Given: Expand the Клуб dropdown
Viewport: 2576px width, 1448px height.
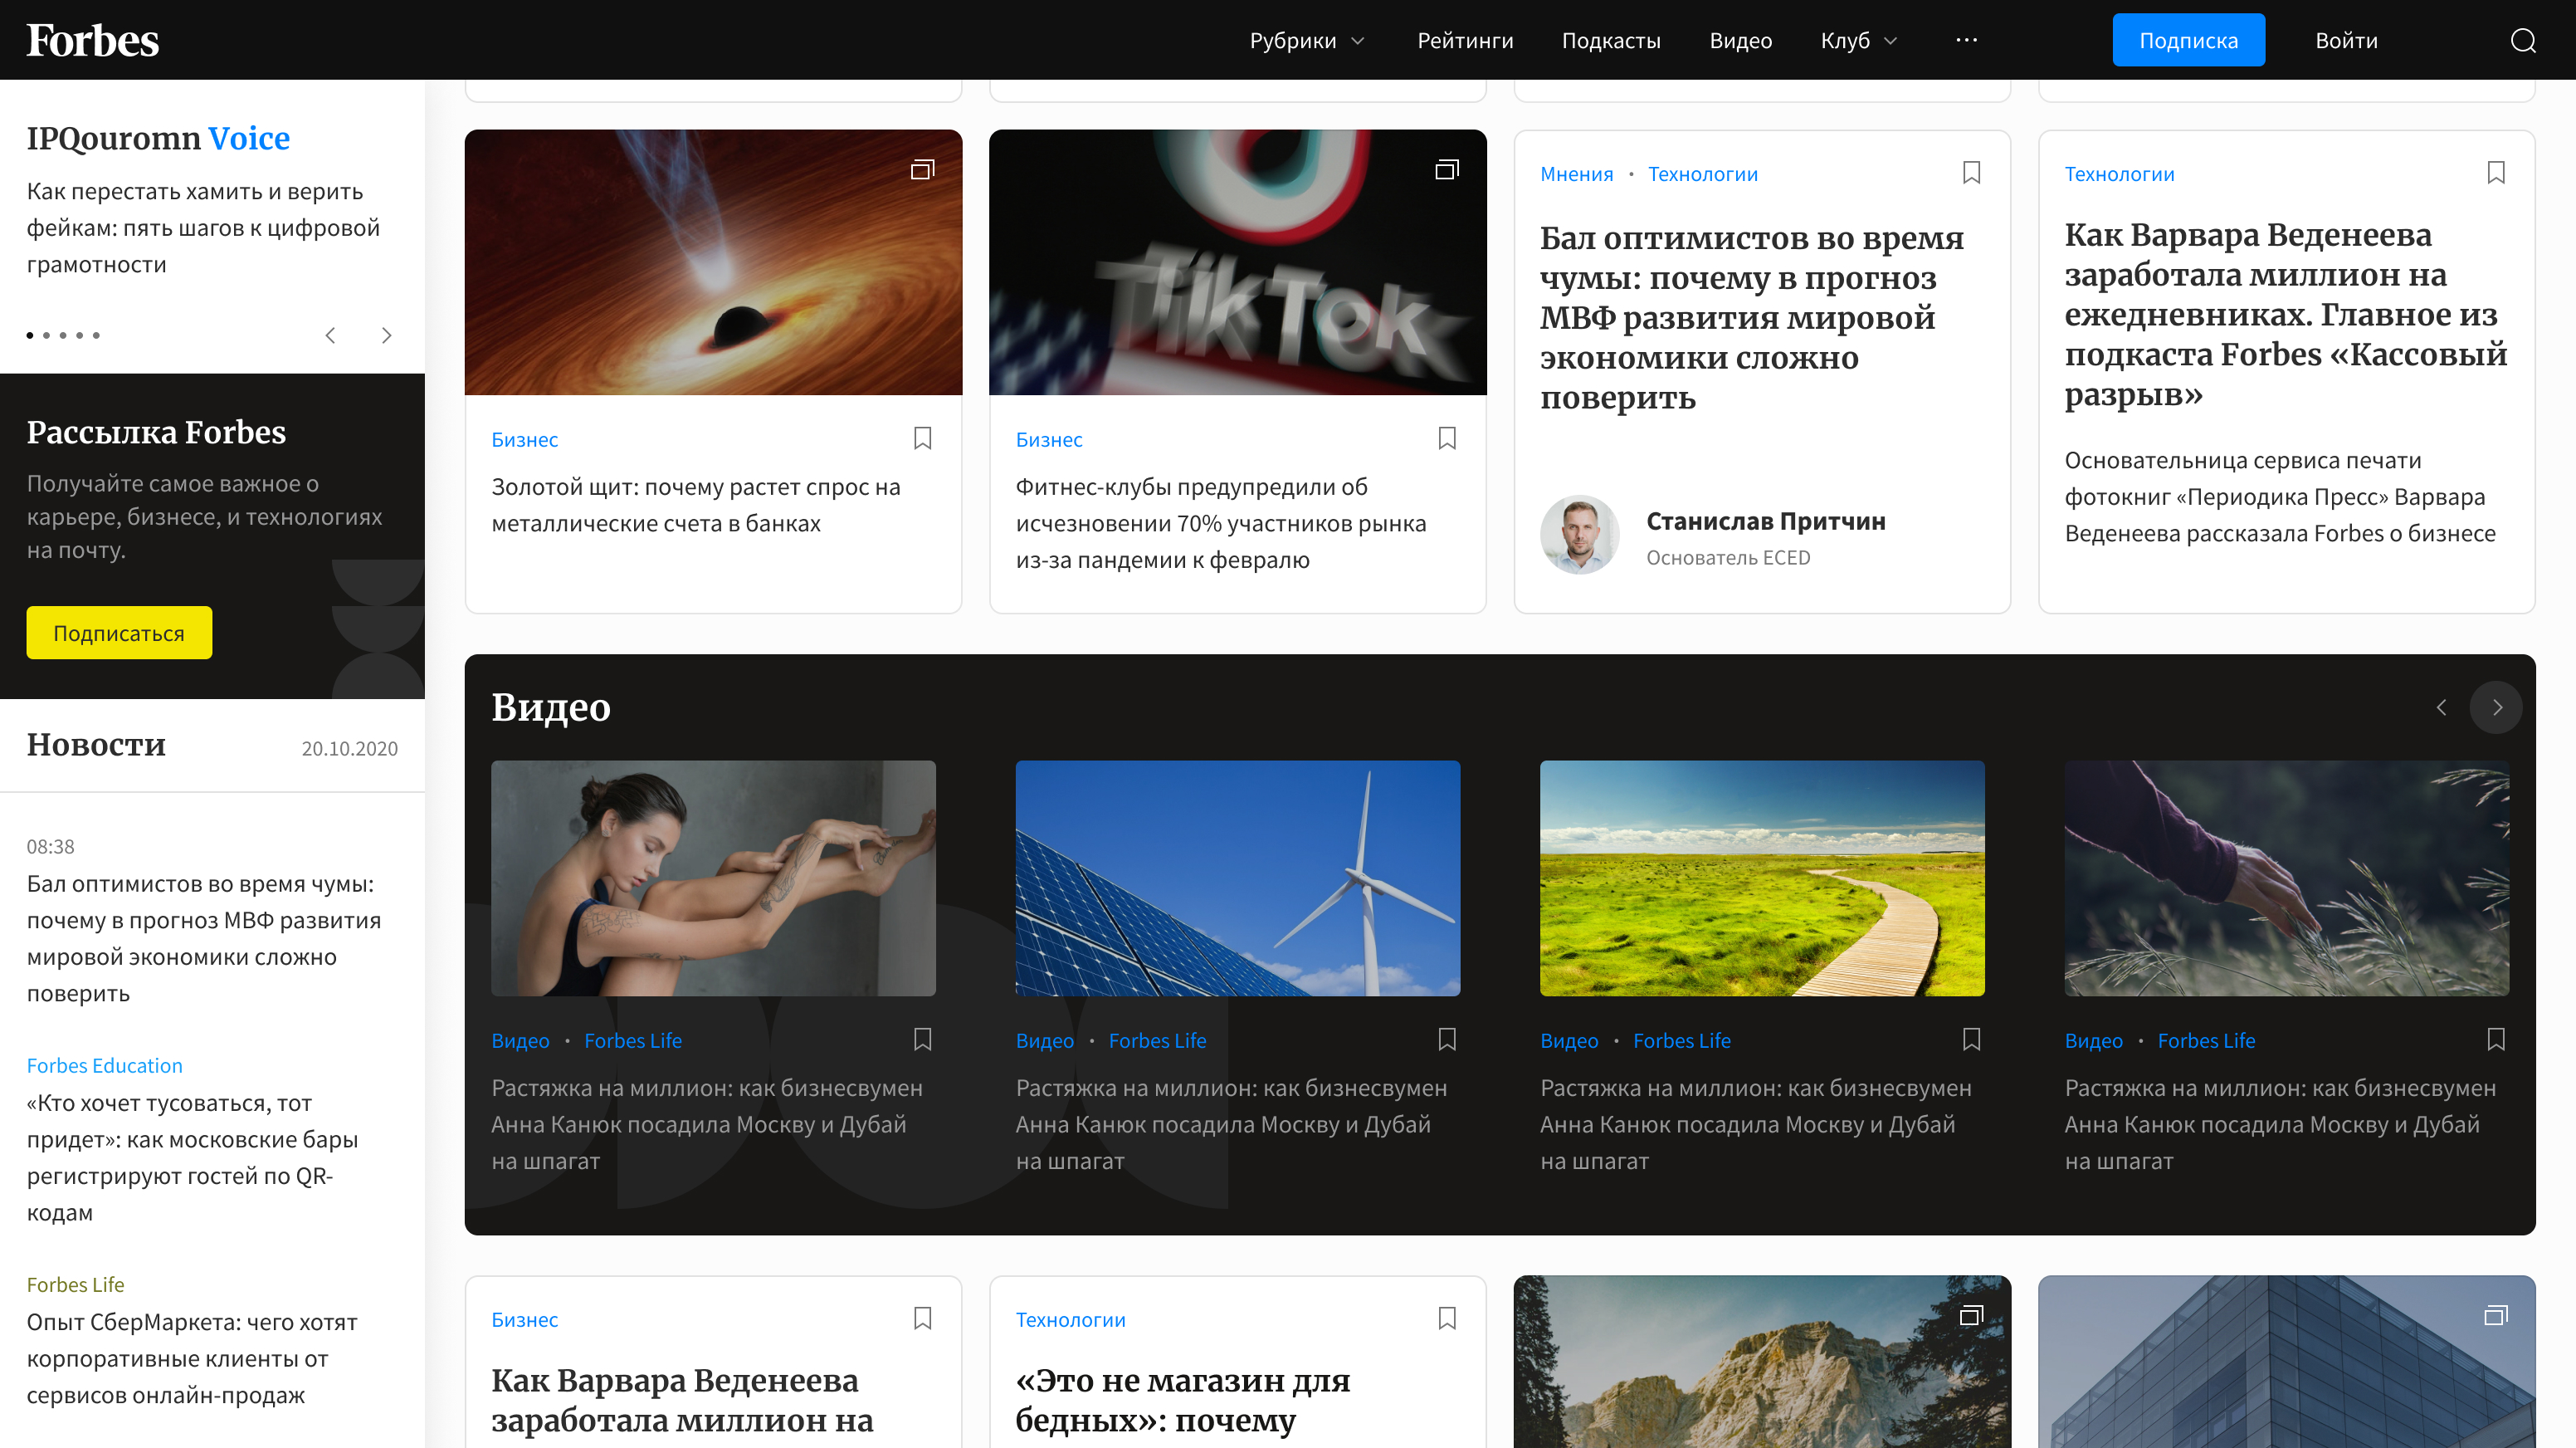Looking at the screenshot, I should coord(1858,41).
